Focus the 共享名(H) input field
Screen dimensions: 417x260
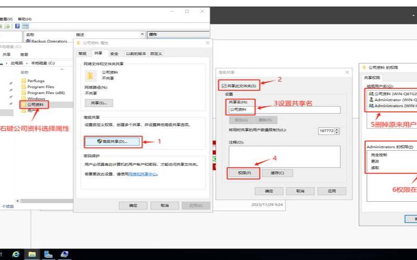click(285, 110)
